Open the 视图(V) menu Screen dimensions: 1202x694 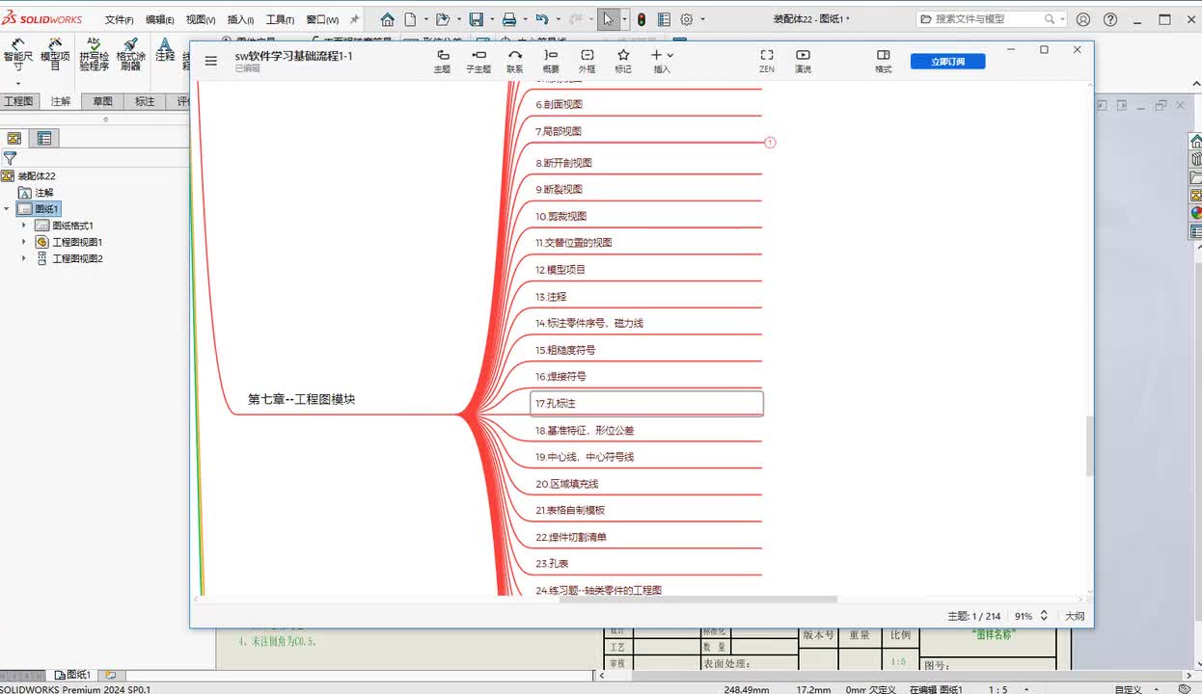point(201,19)
